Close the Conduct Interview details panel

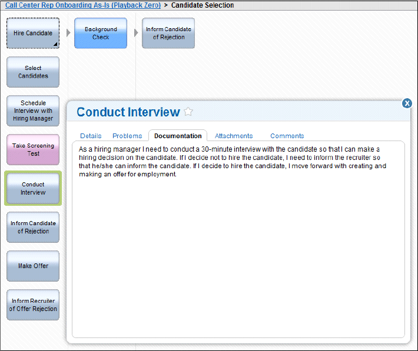click(407, 103)
